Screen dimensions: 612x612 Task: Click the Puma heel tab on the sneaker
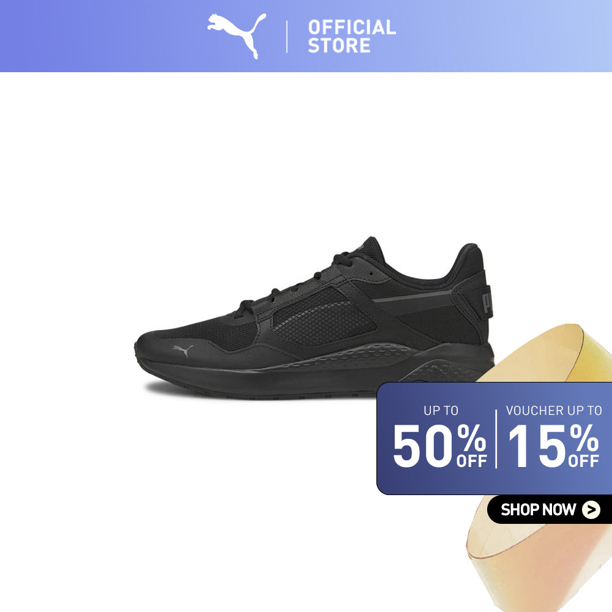pyautogui.click(x=485, y=300)
